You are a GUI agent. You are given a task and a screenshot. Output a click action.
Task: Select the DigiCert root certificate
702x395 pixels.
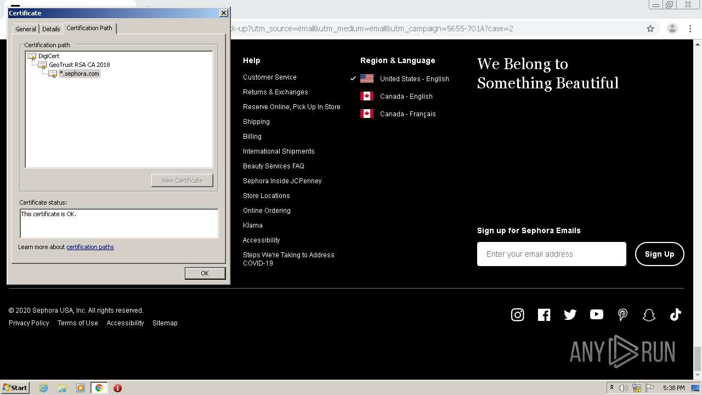[48, 56]
